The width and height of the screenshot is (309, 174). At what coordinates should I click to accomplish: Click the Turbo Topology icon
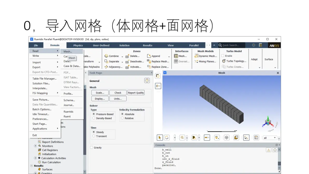(x=224, y=61)
